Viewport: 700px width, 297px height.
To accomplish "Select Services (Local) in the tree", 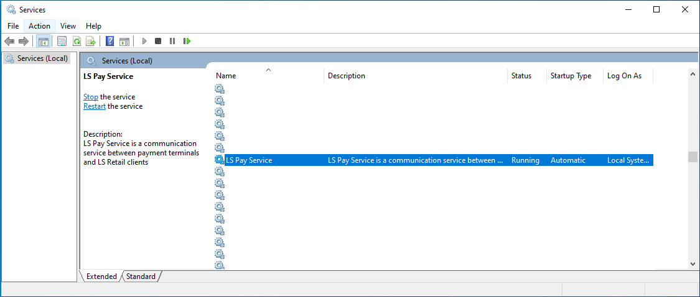I will tap(37, 58).
